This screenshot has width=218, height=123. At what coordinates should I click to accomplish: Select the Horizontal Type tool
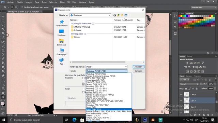point(3,80)
